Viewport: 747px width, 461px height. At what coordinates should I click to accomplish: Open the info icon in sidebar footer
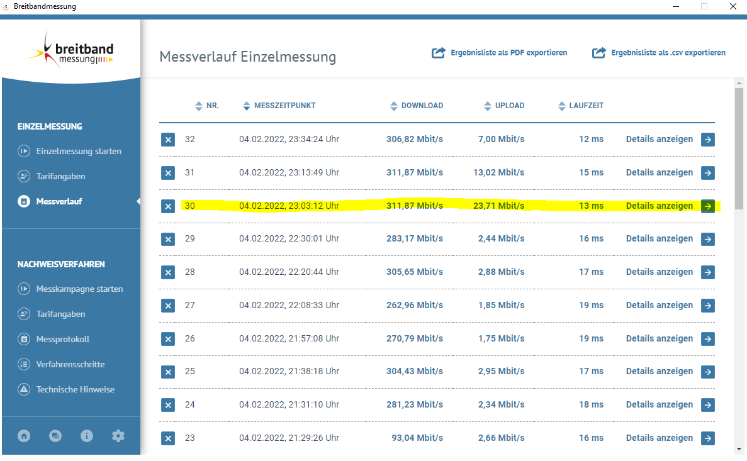pyautogui.click(x=87, y=436)
